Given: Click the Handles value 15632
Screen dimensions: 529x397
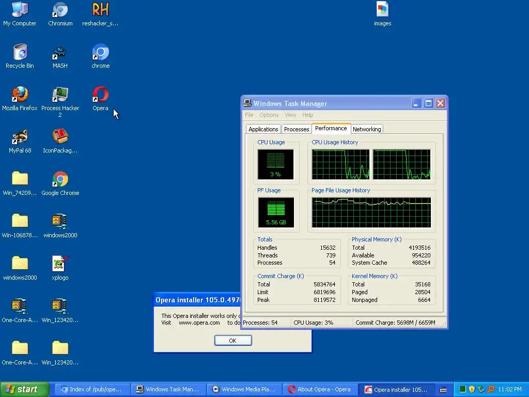Looking at the screenshot, I should click(328, 248).
